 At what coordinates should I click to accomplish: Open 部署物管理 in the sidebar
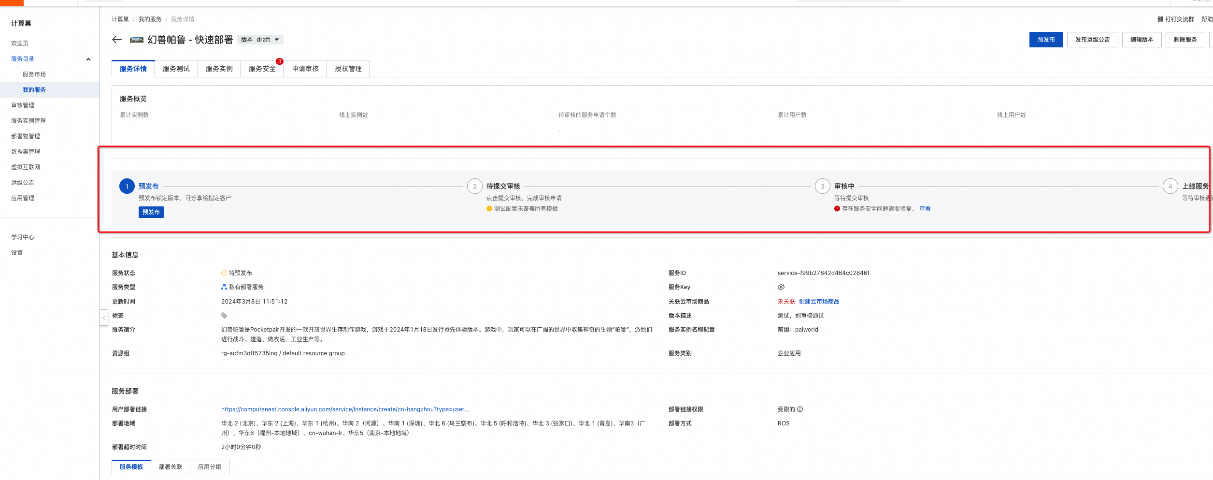click(26, 136)
